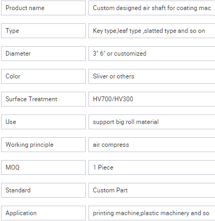
Task: Click the Application label cell
Action: pos(43,213)
